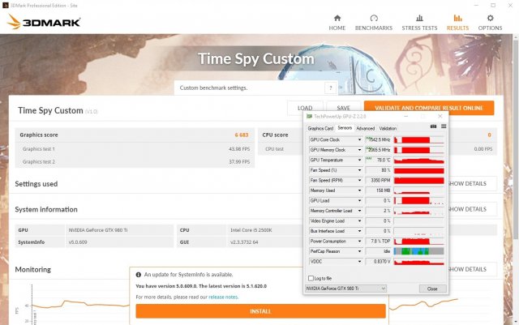Open the NVIDIA GeForce GTX 980 Ti selector

[x=346, y=289]
